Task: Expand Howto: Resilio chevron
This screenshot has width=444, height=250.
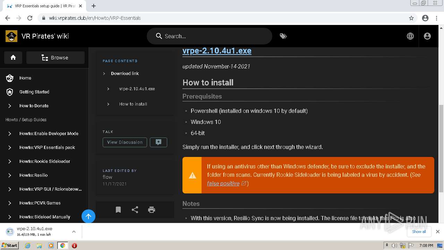Action: tap(10, 175)
